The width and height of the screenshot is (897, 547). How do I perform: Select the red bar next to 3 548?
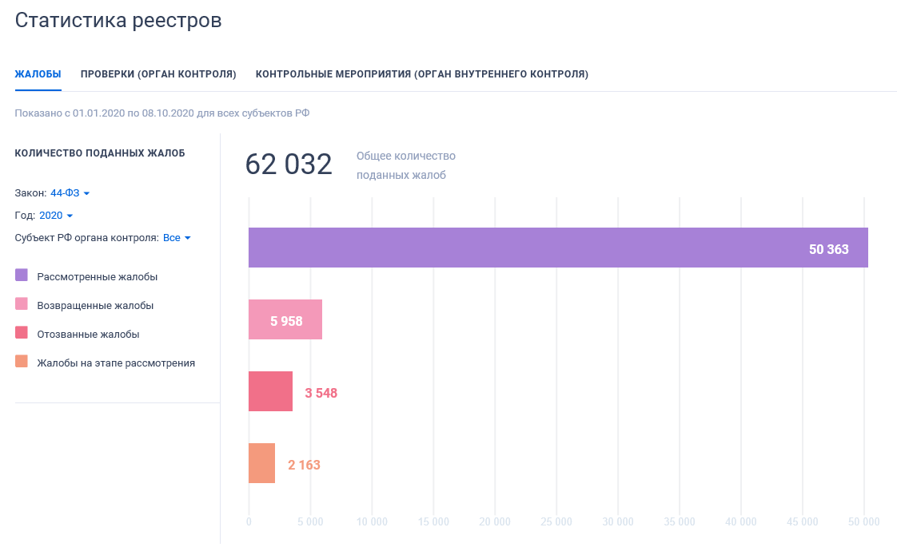[270, 391]
